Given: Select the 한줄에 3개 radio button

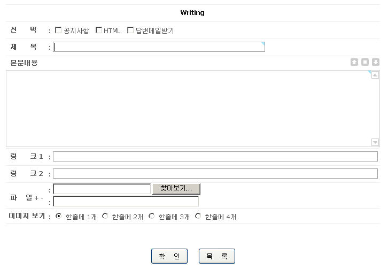Looking at the screenshot, I should (151, 216).
